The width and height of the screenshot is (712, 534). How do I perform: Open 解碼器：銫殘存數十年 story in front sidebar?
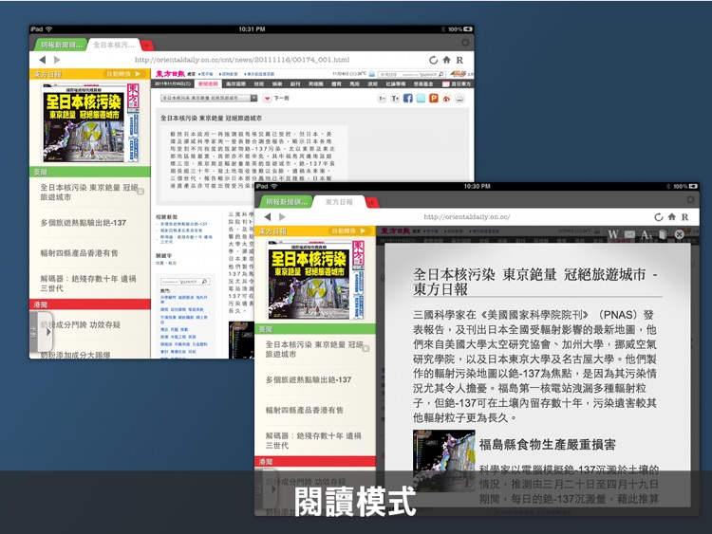(313, 440)
